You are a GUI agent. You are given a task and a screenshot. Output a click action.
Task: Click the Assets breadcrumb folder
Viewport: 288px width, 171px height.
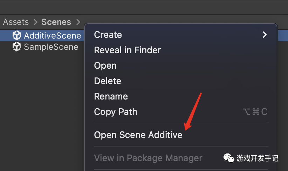(x=16, y=22)
